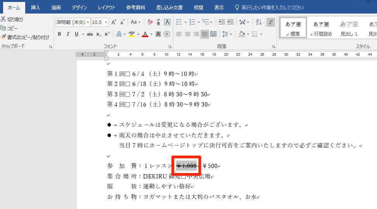Expand highlight color dropdown arrow
The image size is (377, 209).
pos(138,34)
